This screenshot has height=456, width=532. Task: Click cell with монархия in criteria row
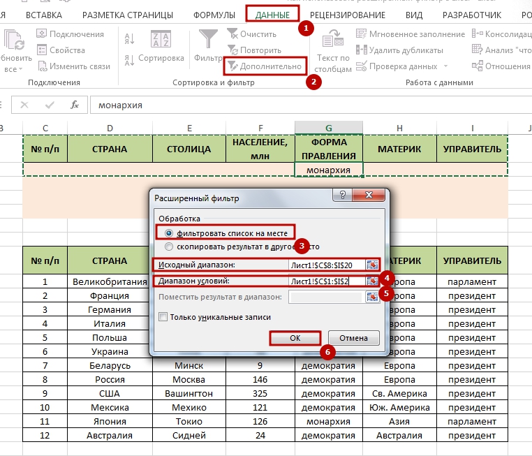point(329,170)
